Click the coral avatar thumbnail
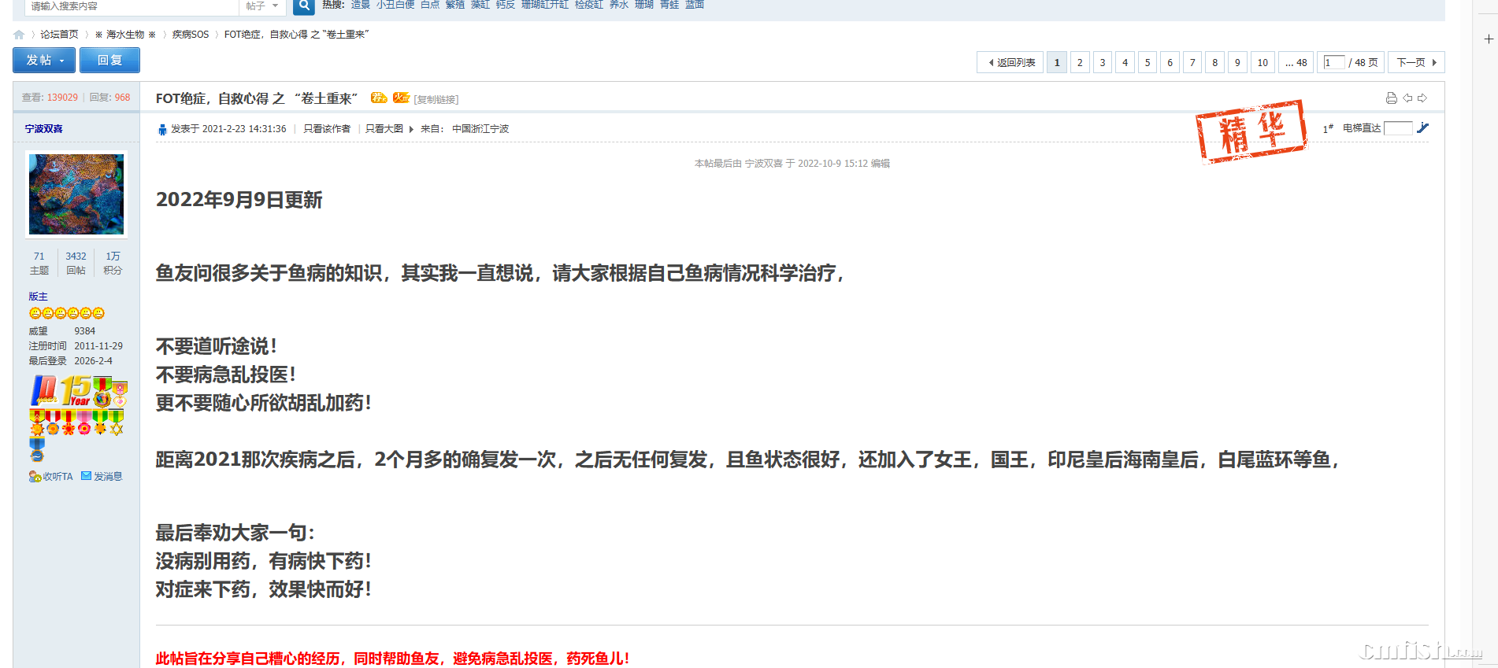The height and width of the screenshot is (668, 1498). pyautogui.click(x=76, y=194)
